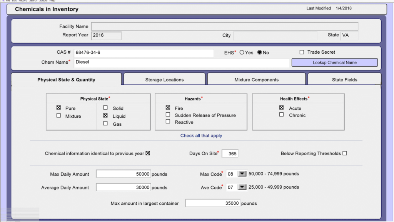Screen dimensions: 394x222
Task: Click the Max Code value 08
Action: point(230,174)
